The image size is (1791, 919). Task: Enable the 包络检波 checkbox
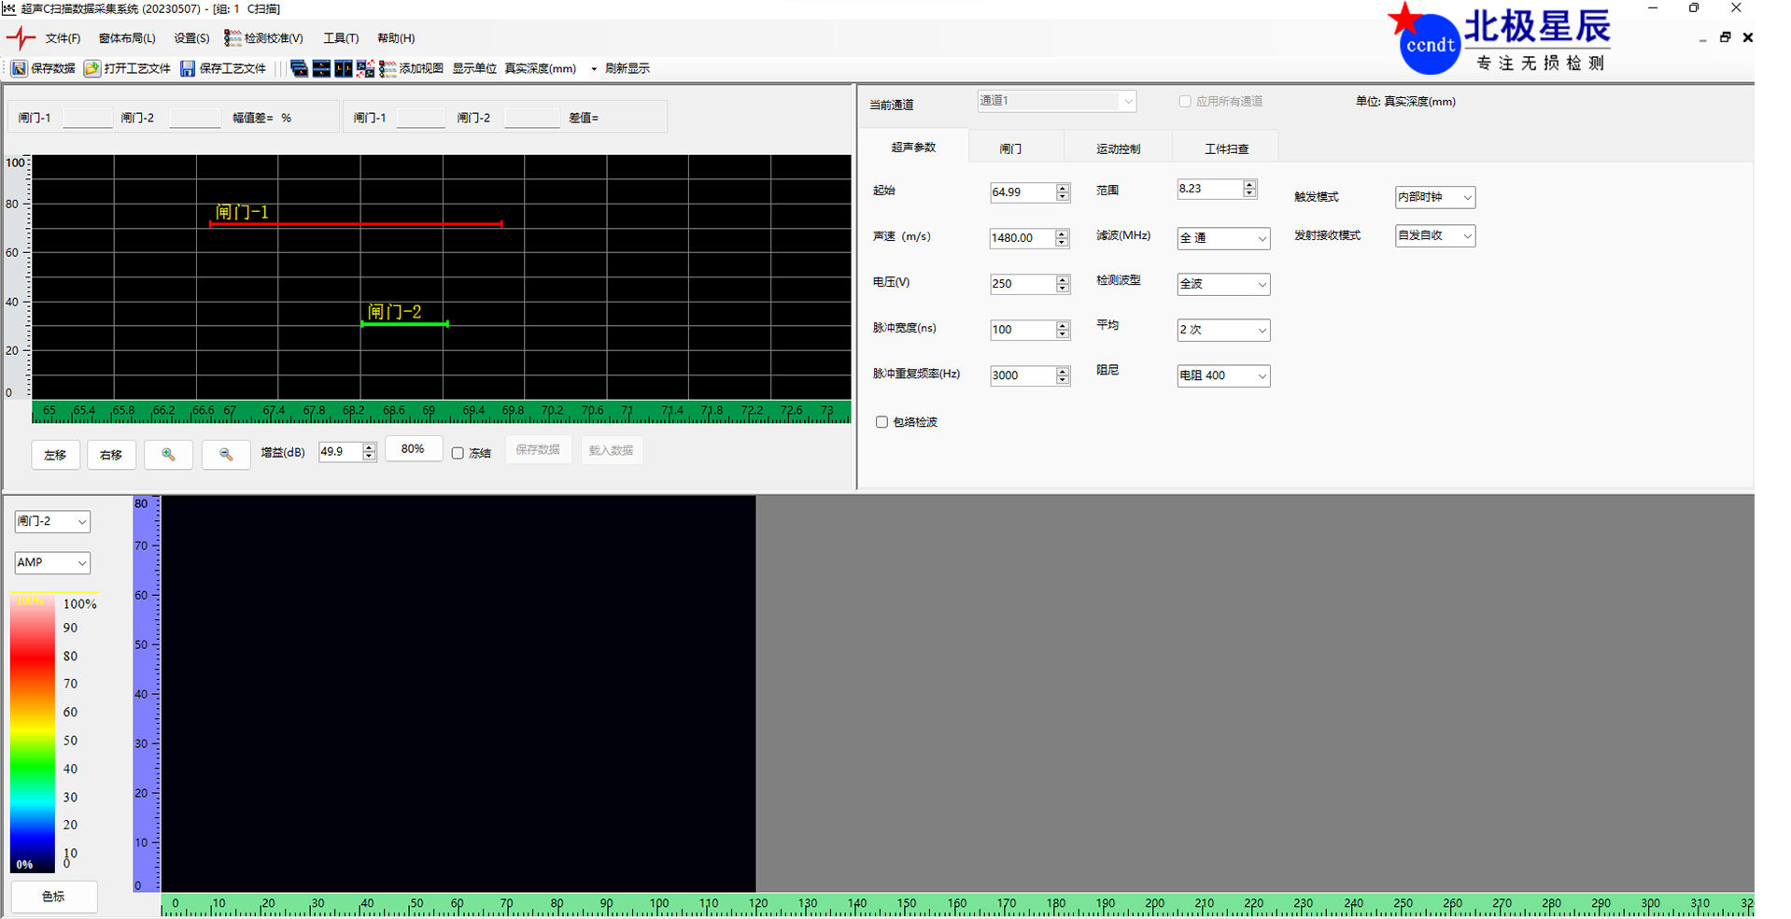pos(881,422)
